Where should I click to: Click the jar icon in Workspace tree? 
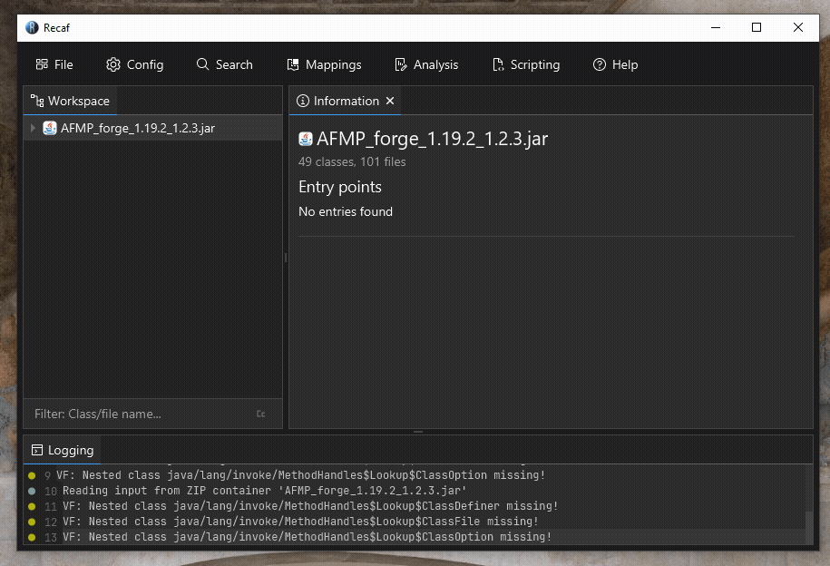coord(50,128)
